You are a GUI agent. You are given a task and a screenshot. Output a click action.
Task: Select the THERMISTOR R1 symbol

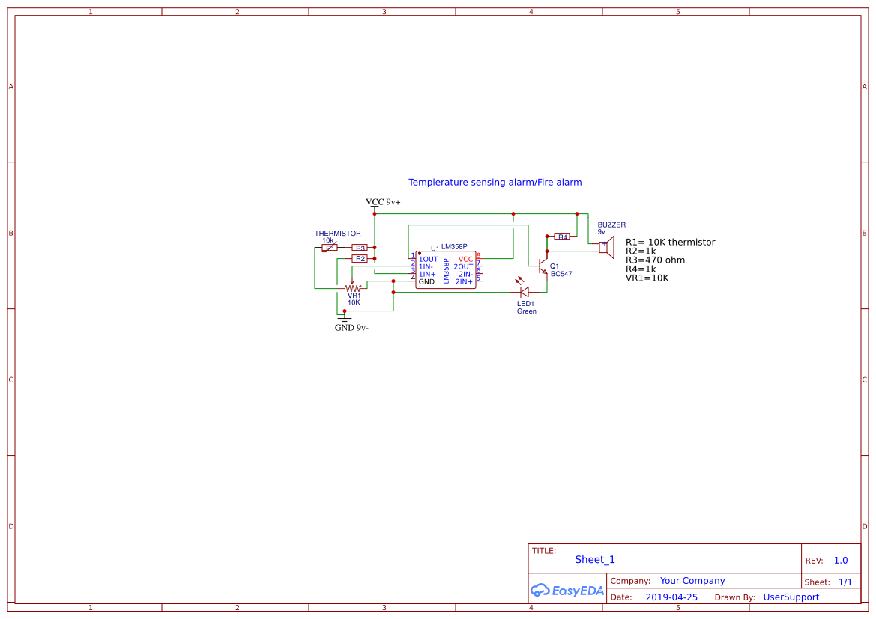coord(330,246)
